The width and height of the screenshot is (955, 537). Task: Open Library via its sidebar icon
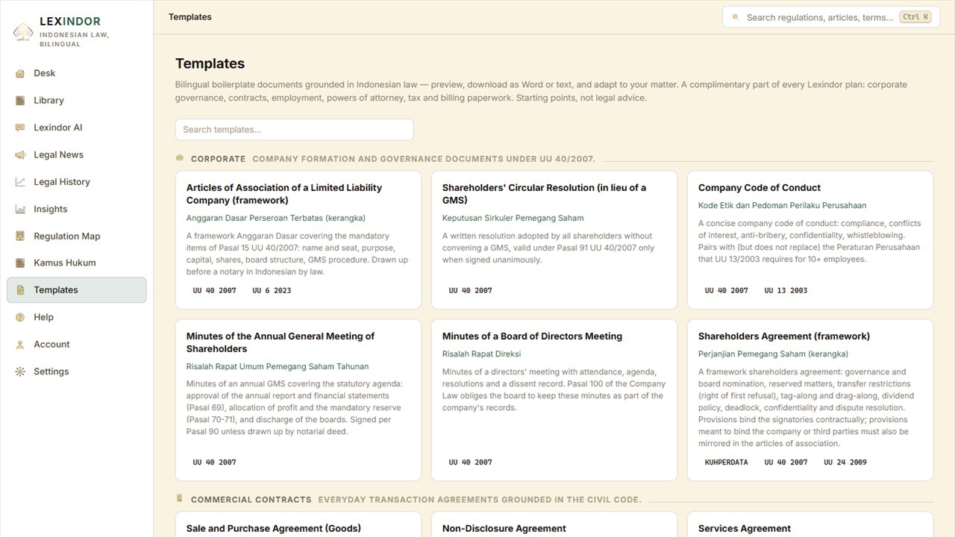(x=20, y=100)
